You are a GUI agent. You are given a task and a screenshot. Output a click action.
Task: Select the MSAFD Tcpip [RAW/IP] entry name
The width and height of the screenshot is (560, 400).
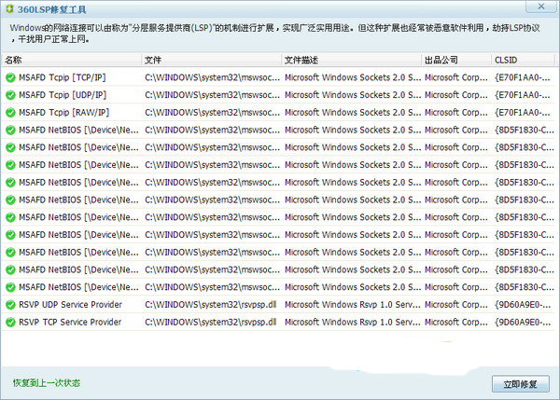(x=63, y=113)
